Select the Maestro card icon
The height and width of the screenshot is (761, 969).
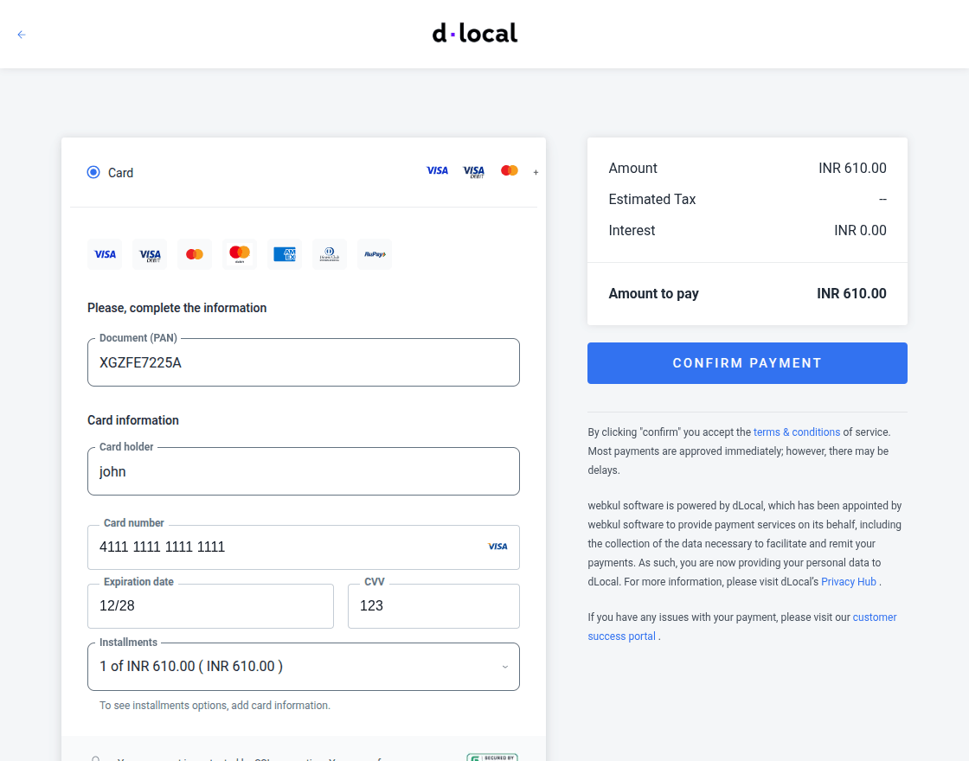(240, 253)
